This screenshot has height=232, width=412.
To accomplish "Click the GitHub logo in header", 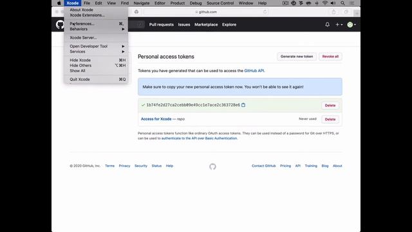I will (x=60, y=24).
